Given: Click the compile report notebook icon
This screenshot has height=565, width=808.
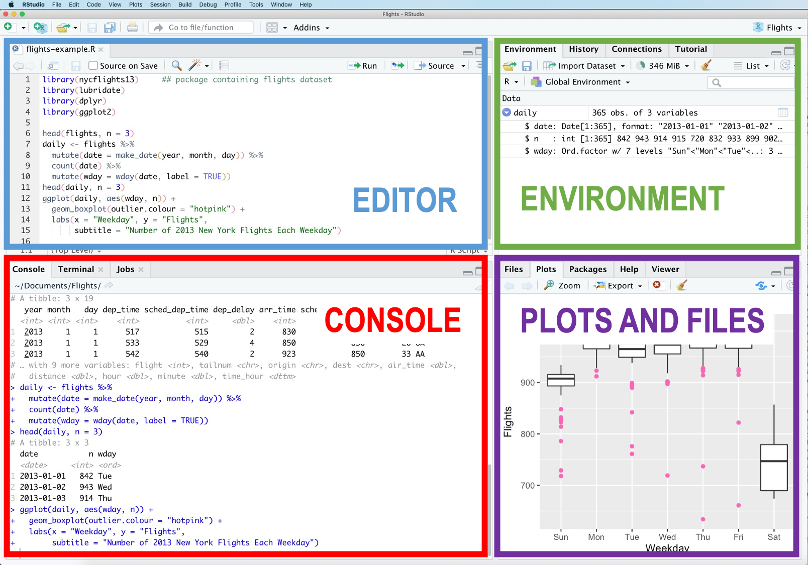Looking at the screenshot, I should (x=224, y=65).
